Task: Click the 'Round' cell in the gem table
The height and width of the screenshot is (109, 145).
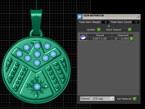Action: [x=99, y=35]
